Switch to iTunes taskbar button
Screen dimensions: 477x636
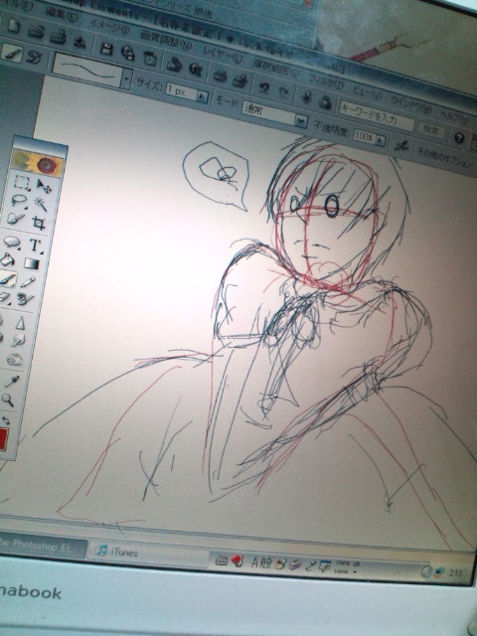(x=148, y=553)
